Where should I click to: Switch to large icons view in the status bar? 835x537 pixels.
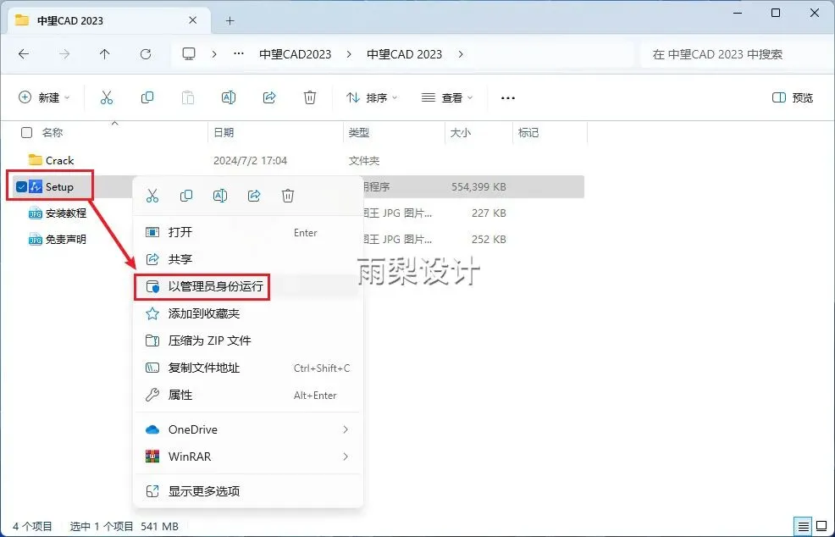click(821, 526)
